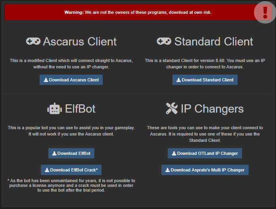
Task: Click the Download ElfBot button
Action: pos(71,153)
